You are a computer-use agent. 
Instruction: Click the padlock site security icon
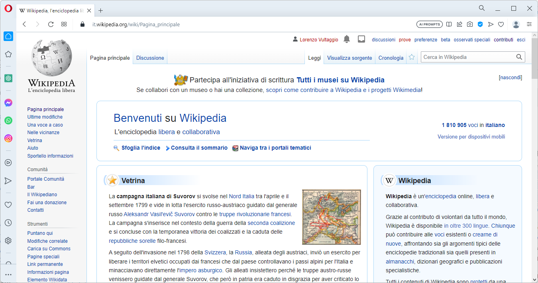[x=82, y=24]
